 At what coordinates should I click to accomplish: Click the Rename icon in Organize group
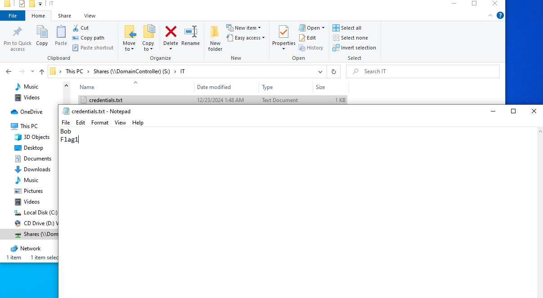(190, 32)
